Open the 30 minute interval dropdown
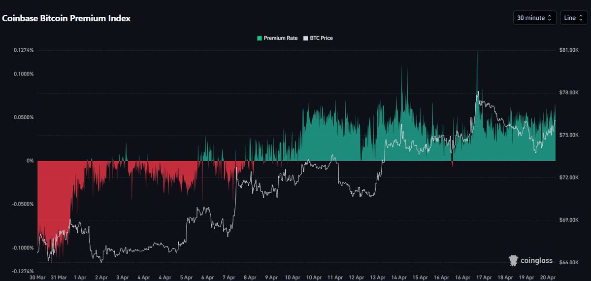 pyautogui.click(x=534, y=18)
